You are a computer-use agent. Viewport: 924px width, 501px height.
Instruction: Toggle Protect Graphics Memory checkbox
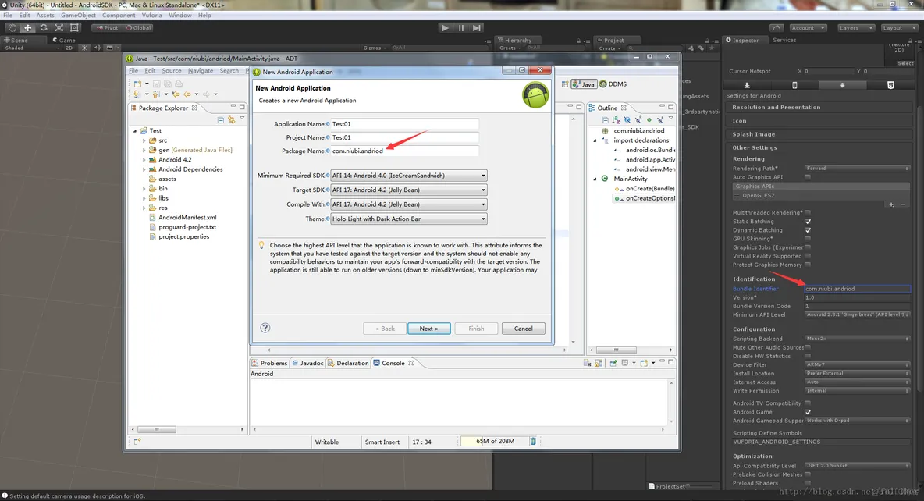pyautogui.click(x=807, y=265)
